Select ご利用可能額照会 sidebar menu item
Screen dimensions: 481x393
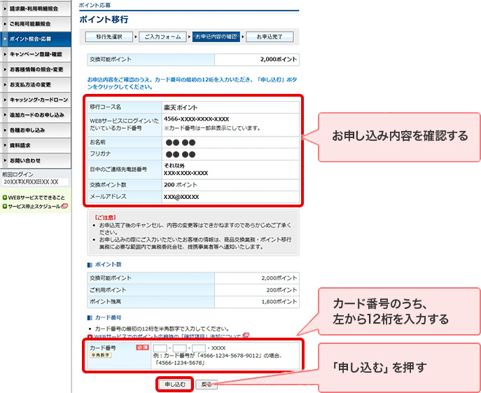pyautogui.click(x=36, y=23)
